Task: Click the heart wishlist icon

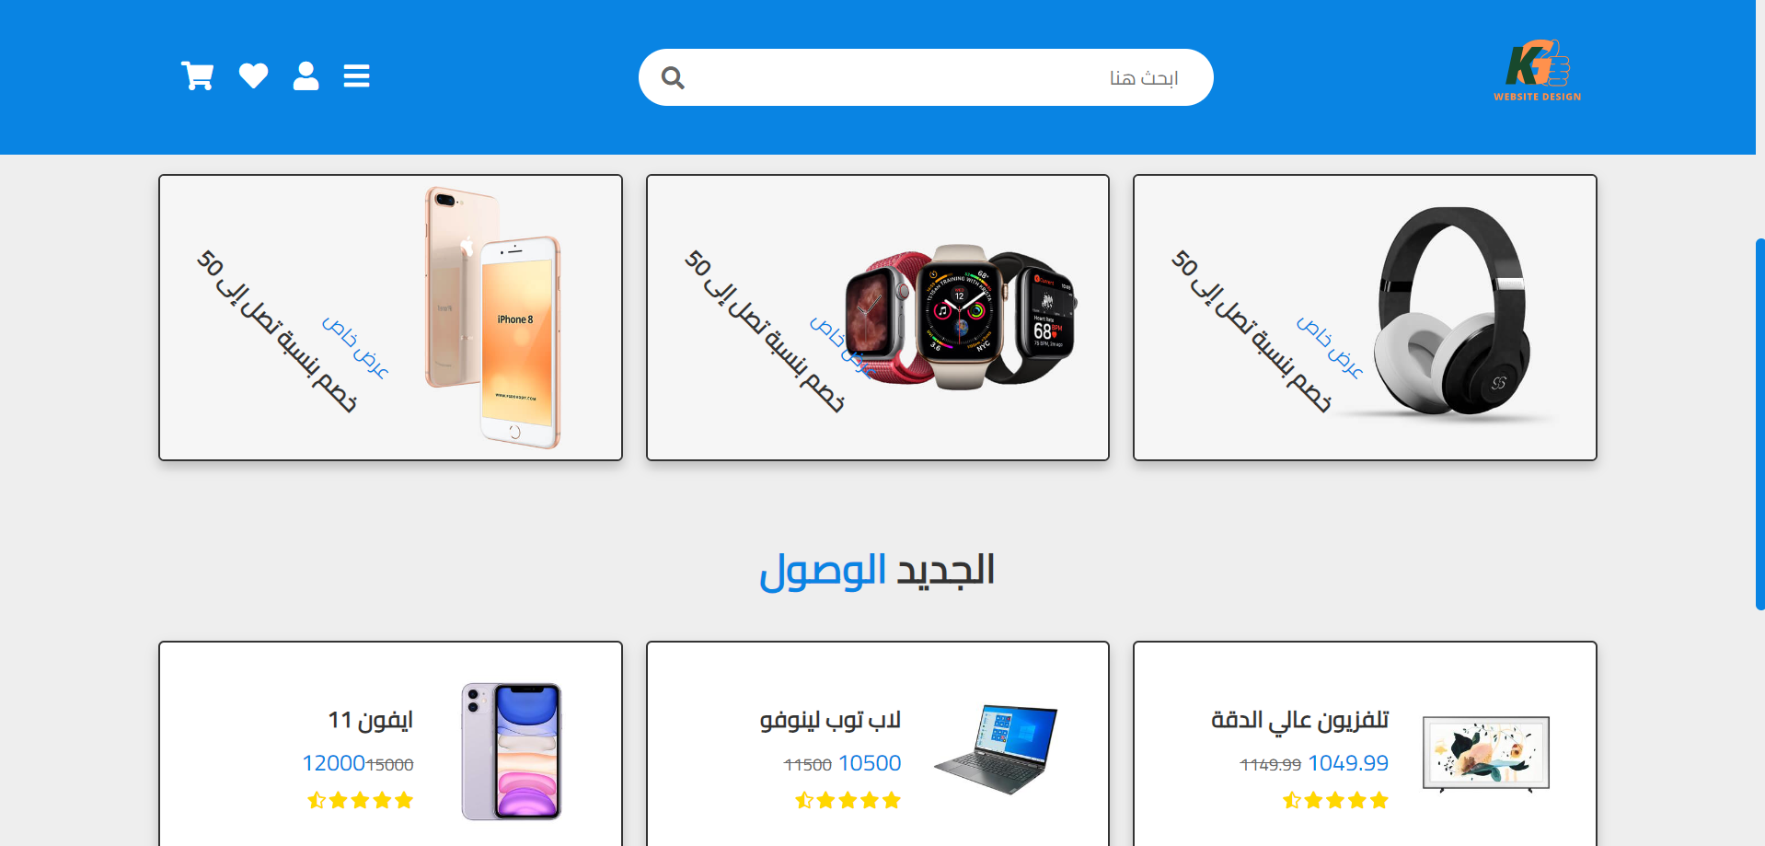Action: [253, 75]
